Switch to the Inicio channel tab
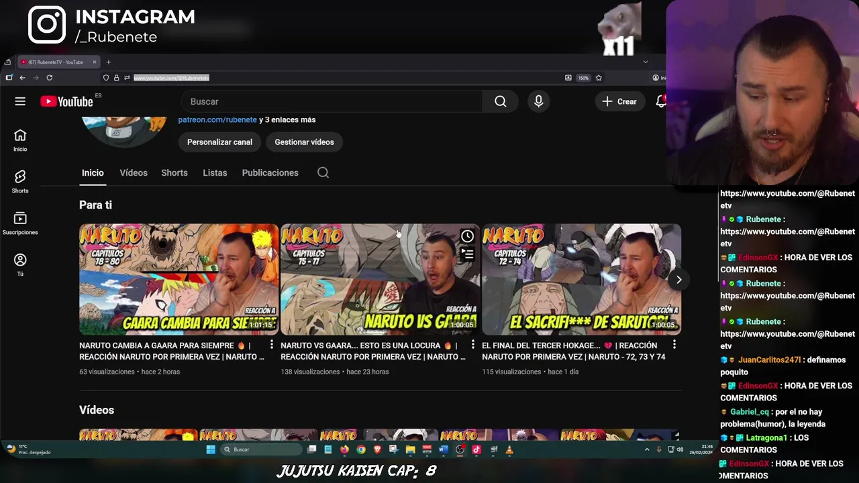 tap(93, 172)
